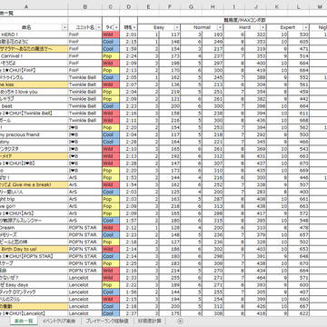Image resolution: width=327 pixels, height=327 pixels.
Task: Select column A header
Action: coord(25,6)
